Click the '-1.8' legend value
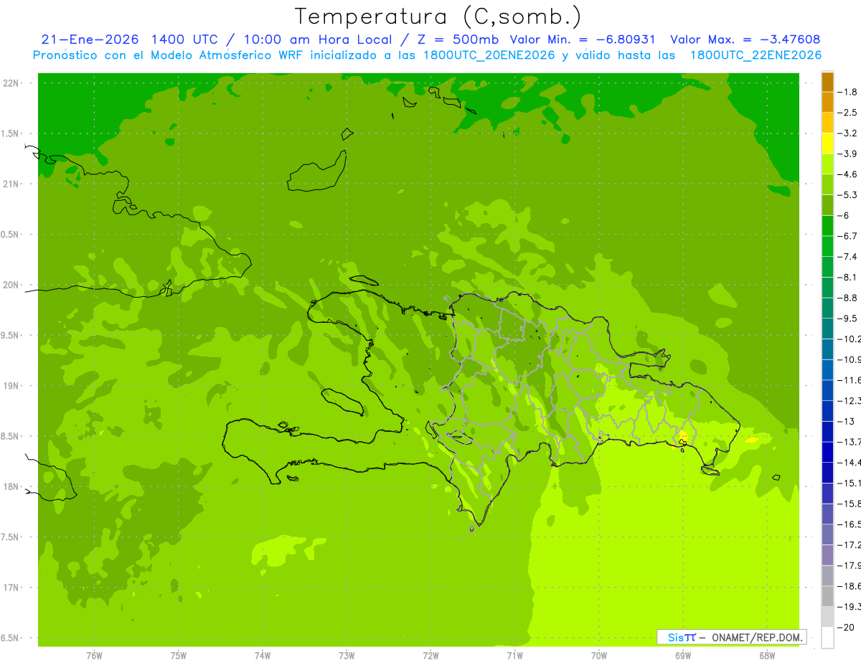861x665 pixels. point(848,92)
